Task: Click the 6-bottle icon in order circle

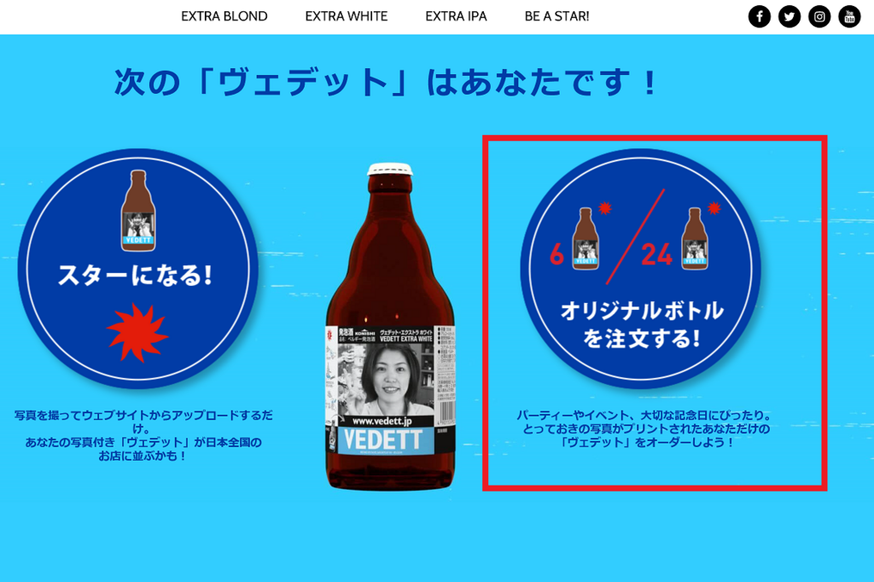Action: [x=586, y=239]
